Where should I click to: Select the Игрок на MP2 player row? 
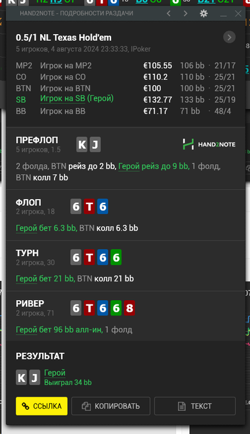pyautogui.click(x=126, y=66)
